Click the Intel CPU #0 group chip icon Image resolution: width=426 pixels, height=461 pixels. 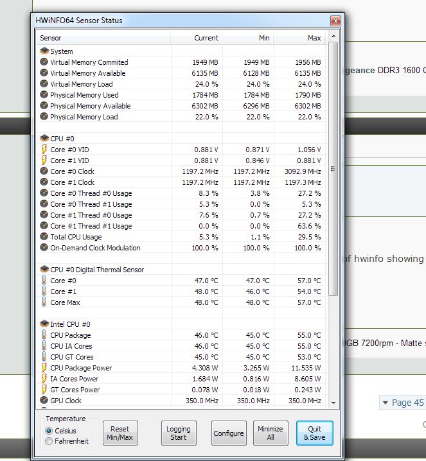click(x=44, y=324)
